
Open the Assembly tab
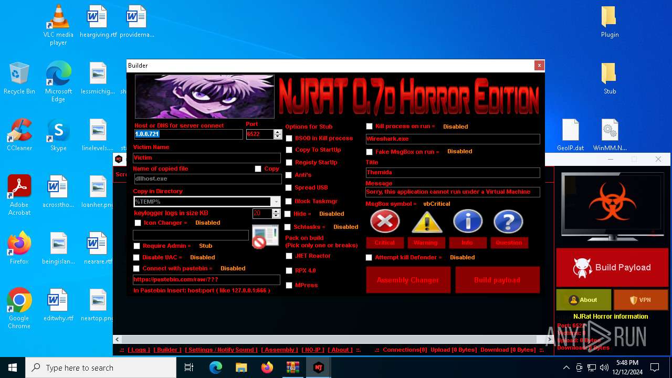pyautogui.click(x=280, y=350)
